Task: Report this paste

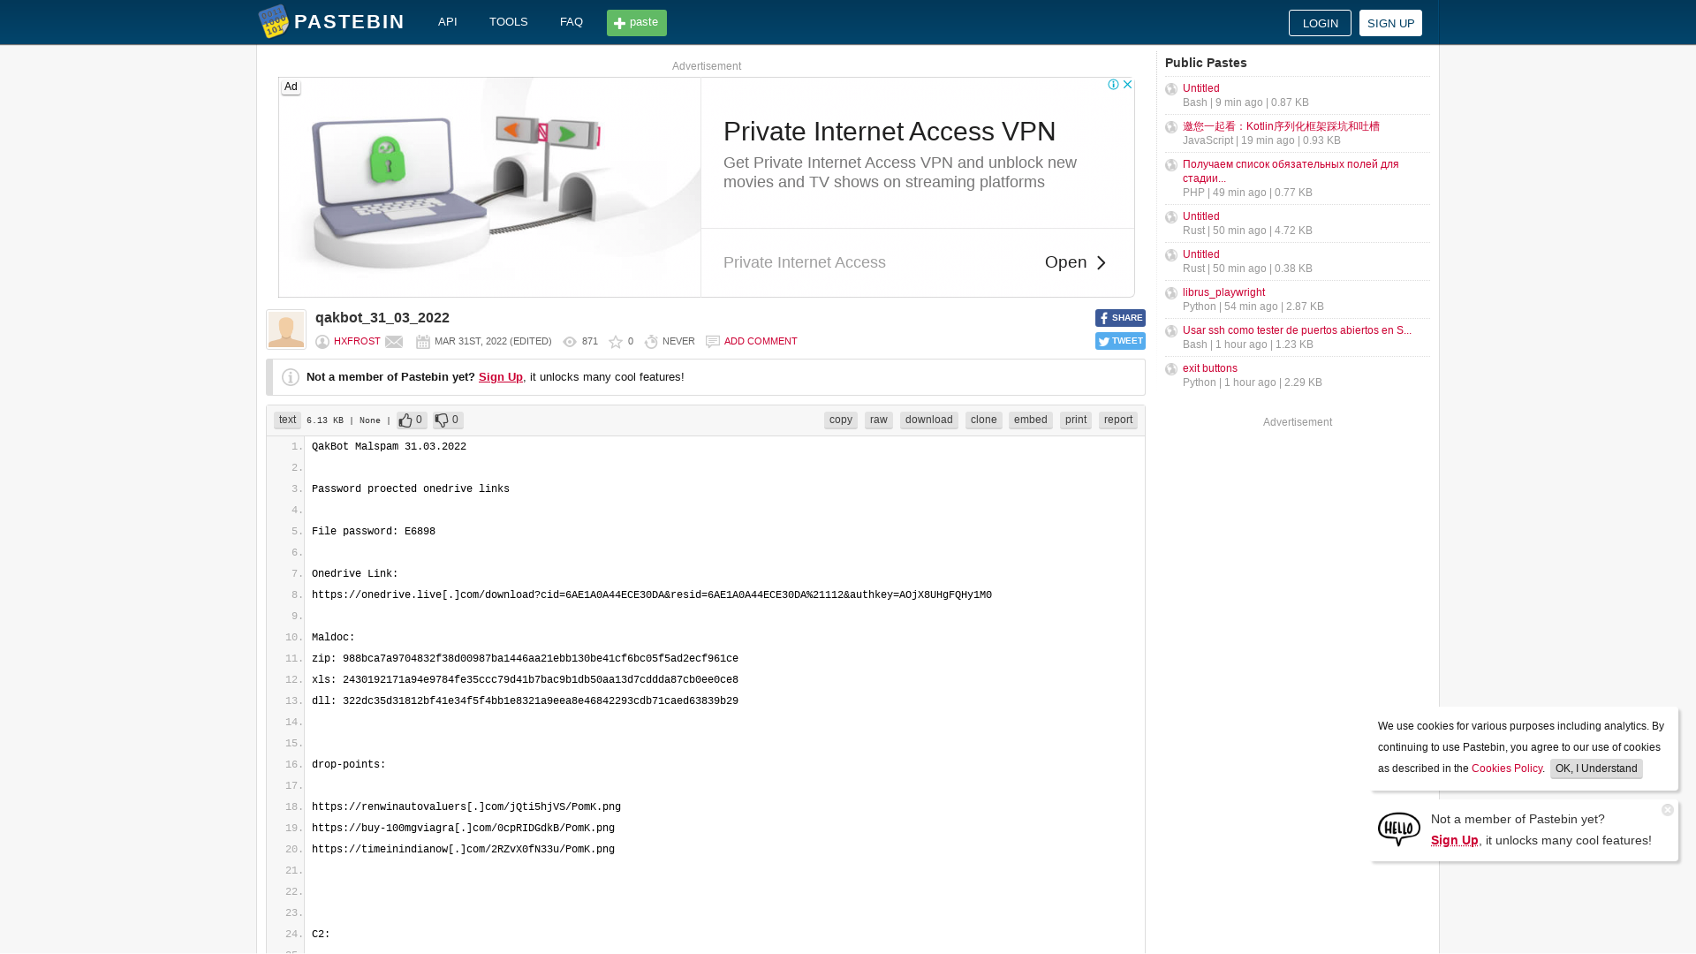Action: 1118,420
